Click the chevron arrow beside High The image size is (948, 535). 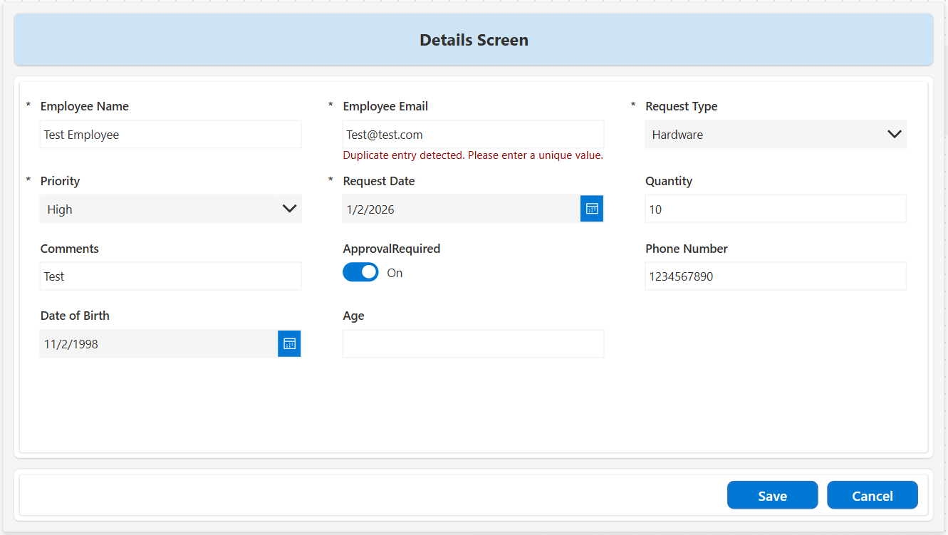pyautogui.click(x=289, y=209)
